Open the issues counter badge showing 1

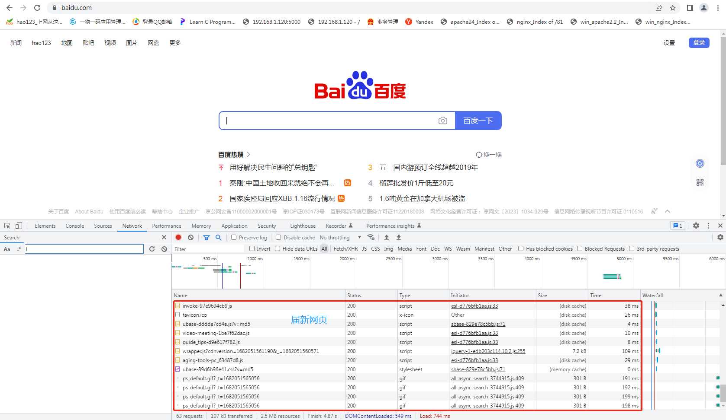tap(678, 226)
